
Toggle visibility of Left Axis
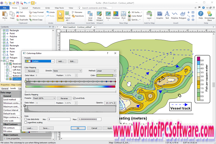[7, 70]
